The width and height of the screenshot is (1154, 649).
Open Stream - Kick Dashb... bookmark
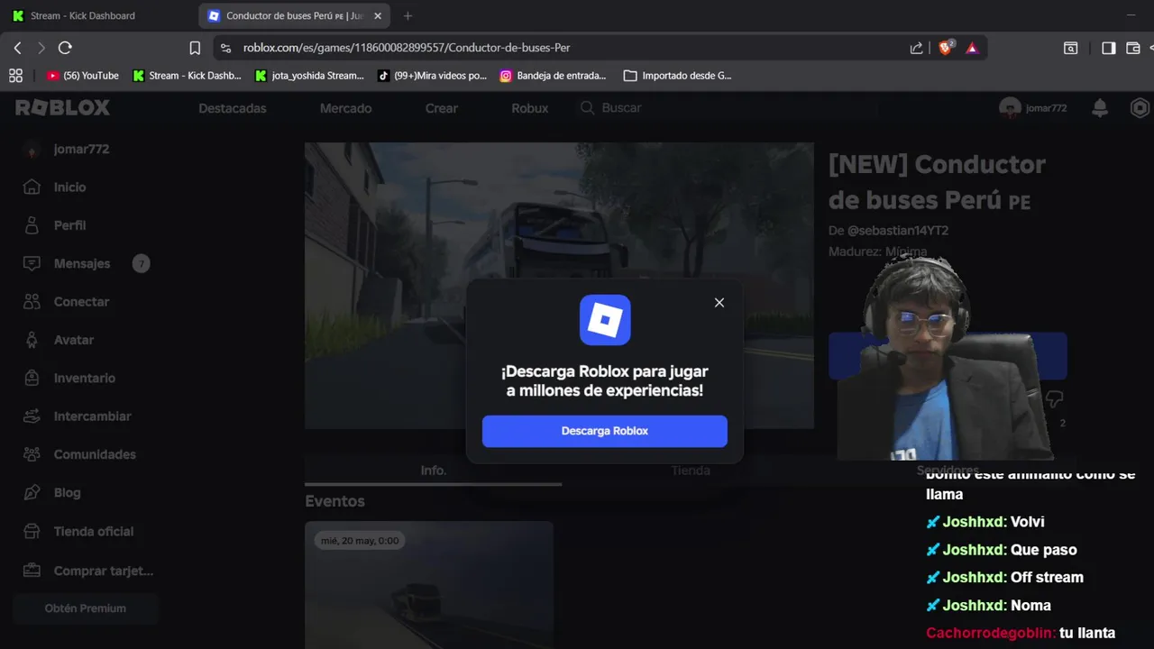click(187, 76)
